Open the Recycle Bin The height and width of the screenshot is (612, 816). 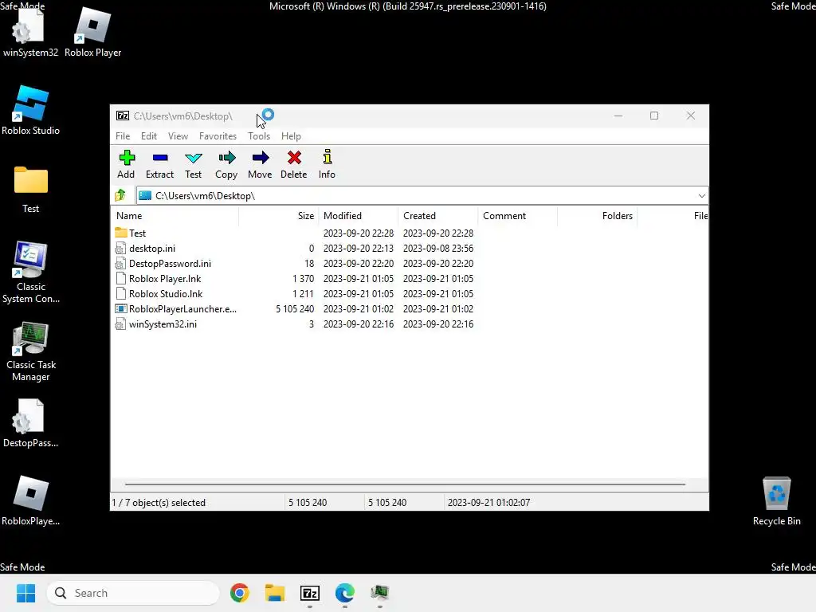point(776,500)
